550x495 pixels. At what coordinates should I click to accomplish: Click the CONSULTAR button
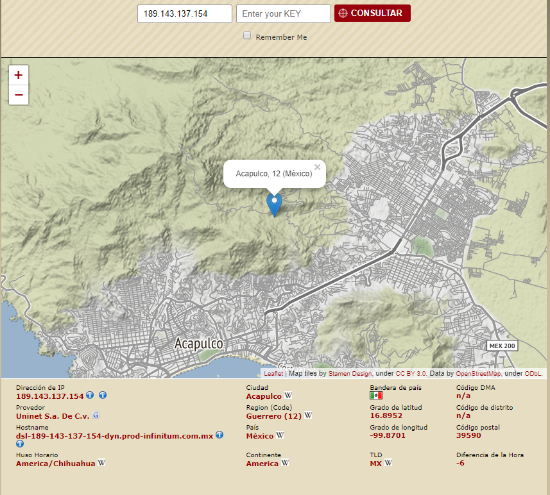(x=372, y=13)
